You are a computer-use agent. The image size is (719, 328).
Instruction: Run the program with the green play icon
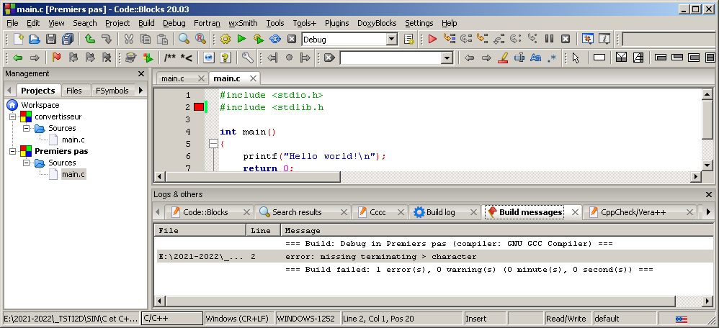point(241,40)
